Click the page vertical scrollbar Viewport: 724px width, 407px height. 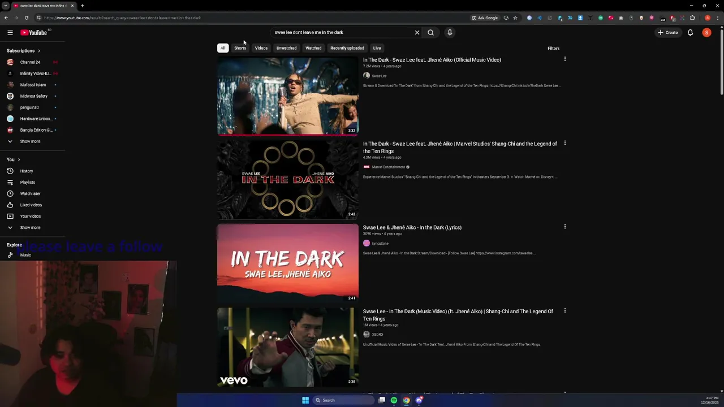721,62
